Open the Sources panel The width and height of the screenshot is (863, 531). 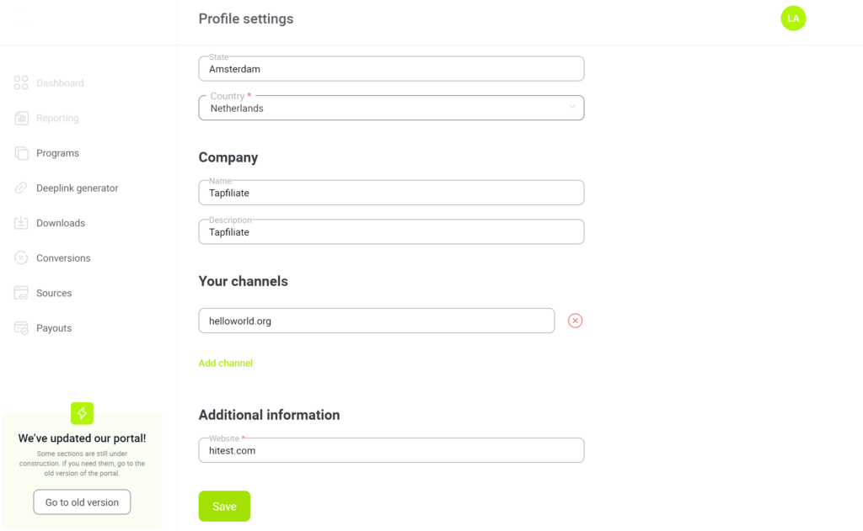point(55,293)
